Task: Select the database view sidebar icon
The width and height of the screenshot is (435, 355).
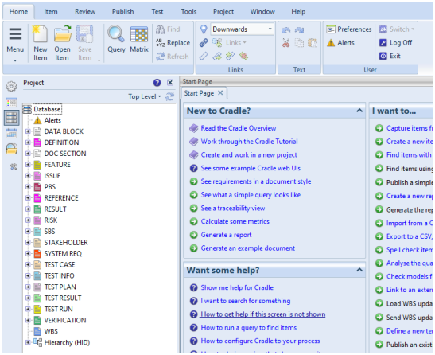Action: point(11,118)
